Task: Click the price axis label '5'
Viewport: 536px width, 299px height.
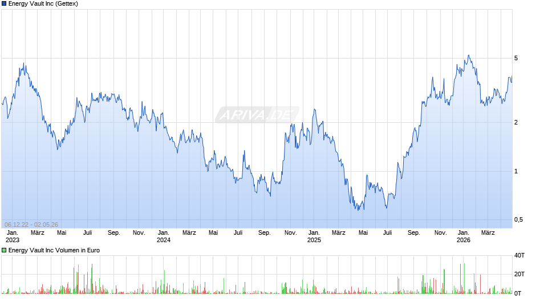Action: [x=516, y=59]
